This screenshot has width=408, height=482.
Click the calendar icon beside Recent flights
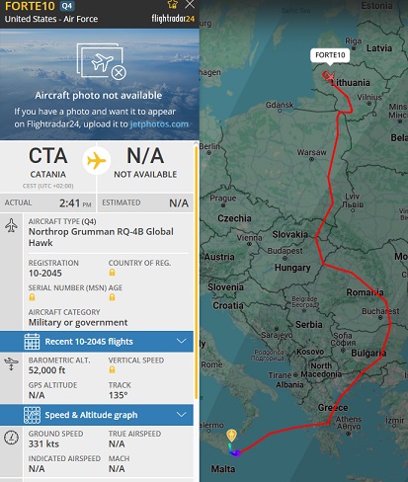(32, 342)
